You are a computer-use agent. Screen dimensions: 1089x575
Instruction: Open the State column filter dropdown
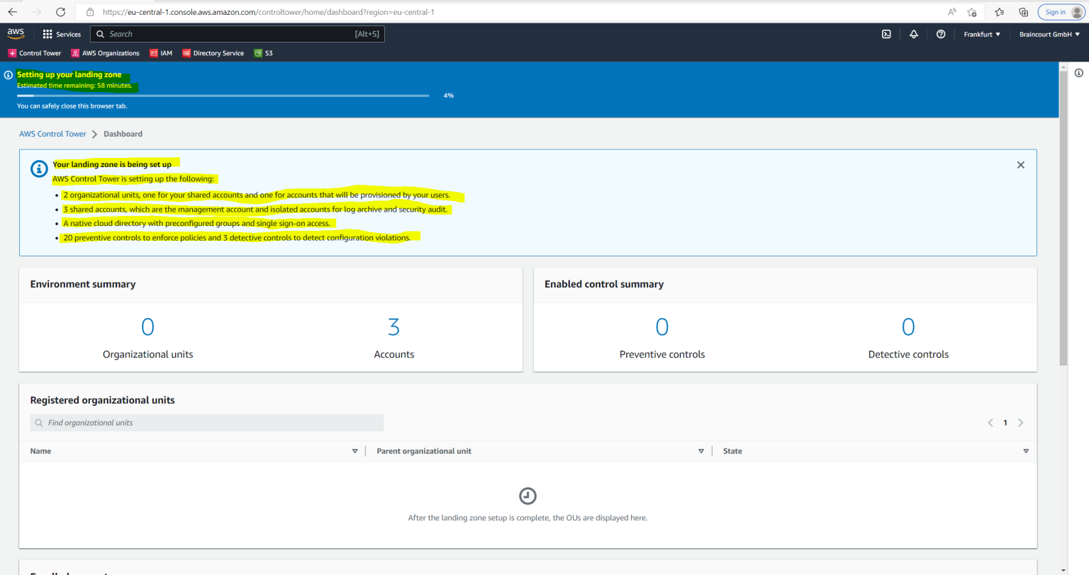pyautogui.click(x=1026, y=450)
